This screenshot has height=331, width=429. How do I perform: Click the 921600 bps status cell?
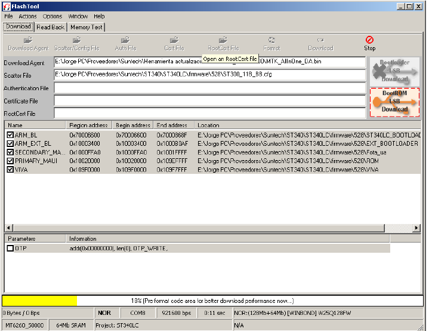tap(176, 313)
